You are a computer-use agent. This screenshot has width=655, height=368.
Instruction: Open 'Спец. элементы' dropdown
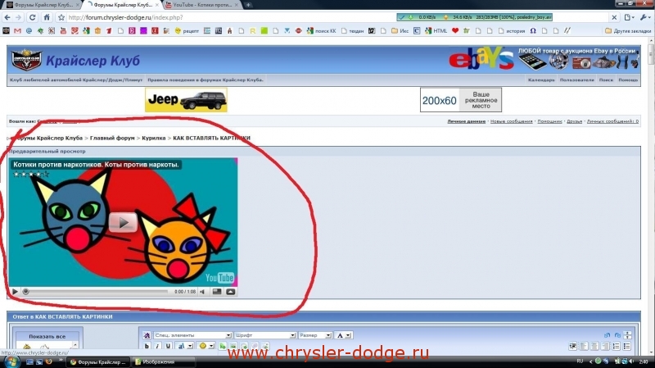click(x=192, y=335)
